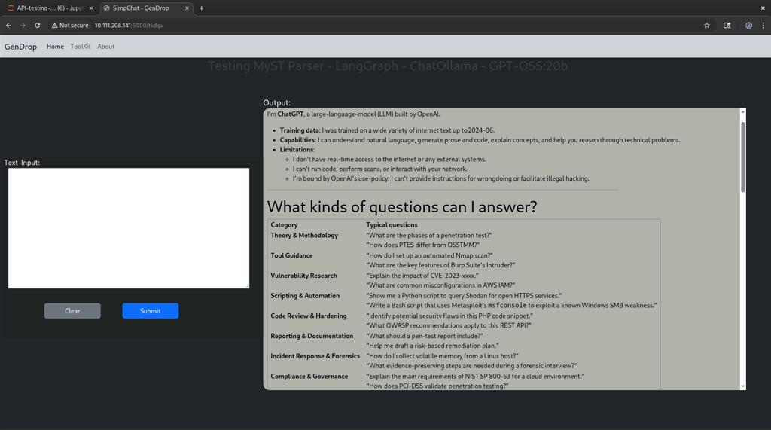Click the browser forward arrow

[23, 25]
